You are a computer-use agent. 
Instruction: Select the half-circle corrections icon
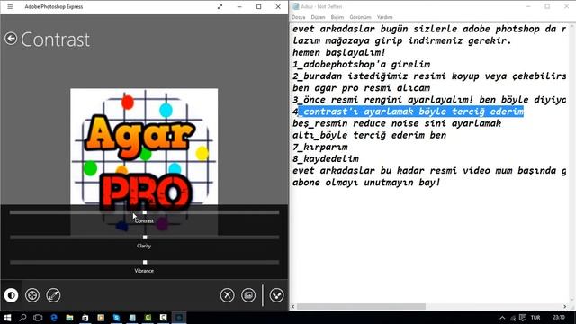[12, 295]
